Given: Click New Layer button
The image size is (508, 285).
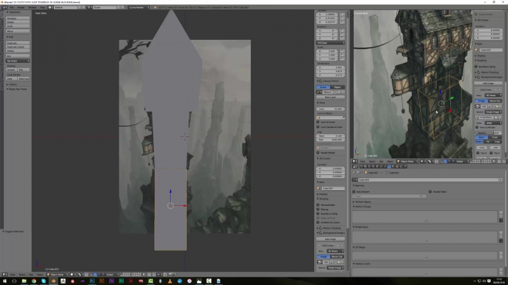Looking at the screenshot, I should 330,97.
